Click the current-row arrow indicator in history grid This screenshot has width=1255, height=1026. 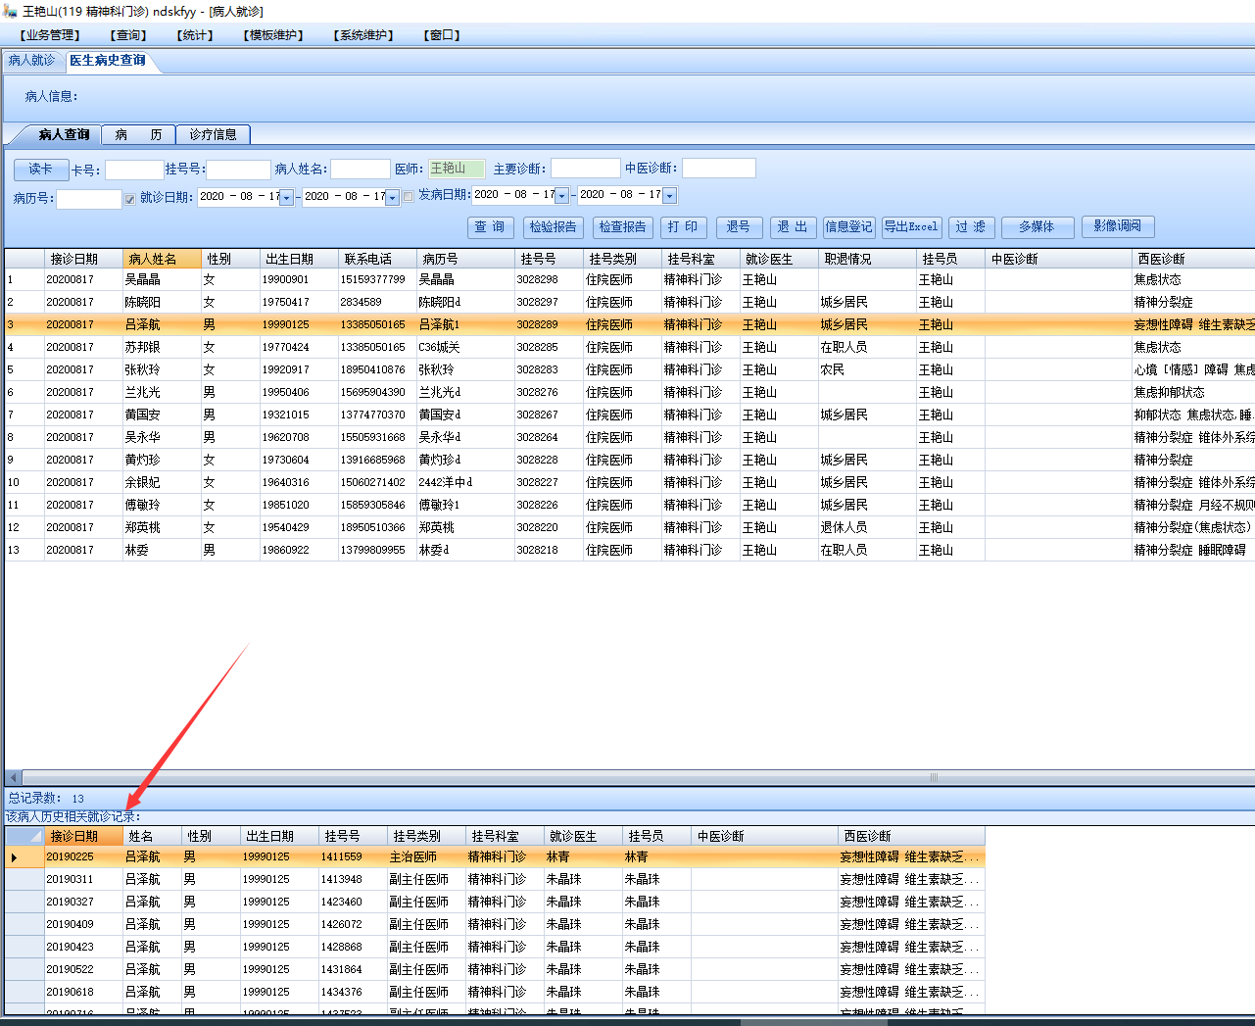coord(14,857)
